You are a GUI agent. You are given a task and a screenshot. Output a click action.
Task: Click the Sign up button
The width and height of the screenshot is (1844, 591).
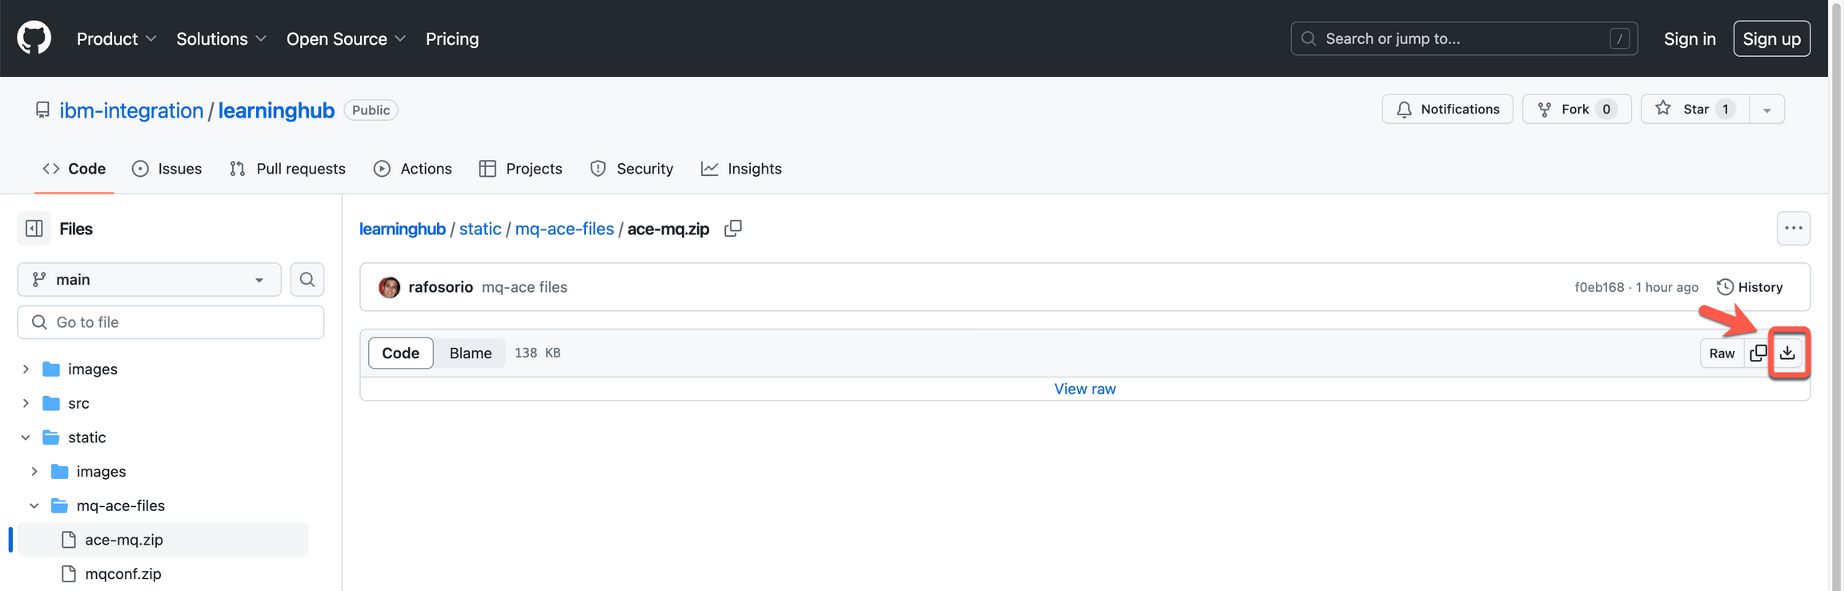pos(1771,38)
